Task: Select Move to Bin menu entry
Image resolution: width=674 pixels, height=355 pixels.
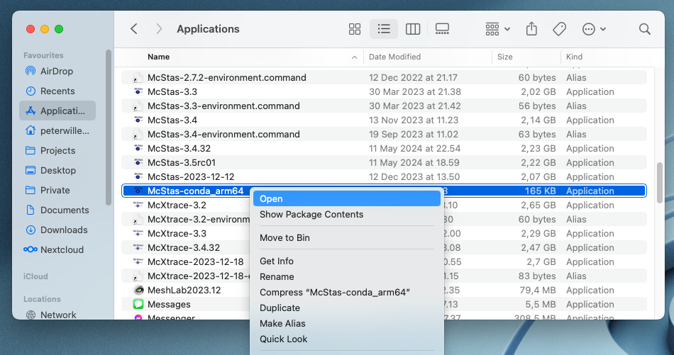Action: [284, 238]
